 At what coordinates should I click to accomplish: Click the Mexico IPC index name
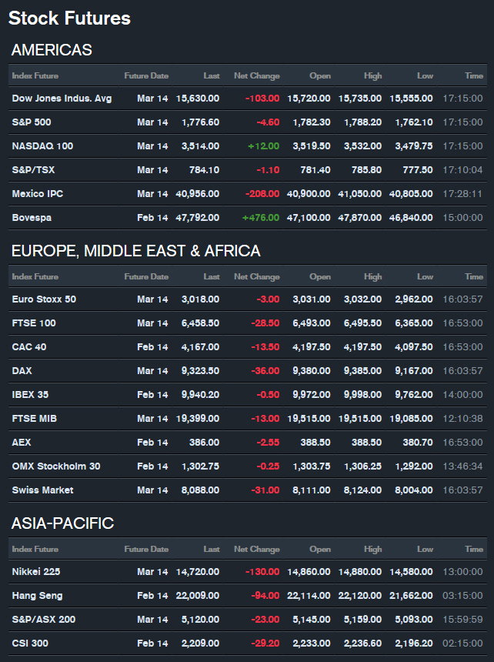[38, 194]
